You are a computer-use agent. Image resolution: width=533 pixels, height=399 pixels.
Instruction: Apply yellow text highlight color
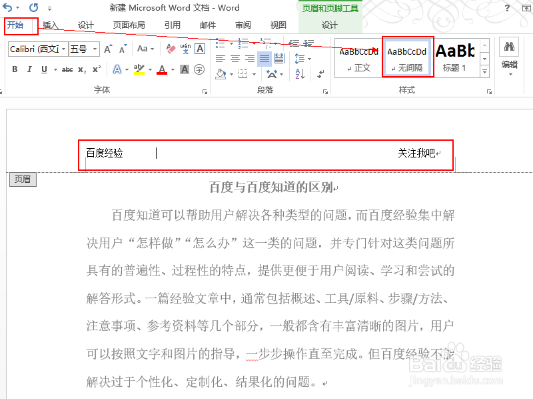click(x=139, y=69)
